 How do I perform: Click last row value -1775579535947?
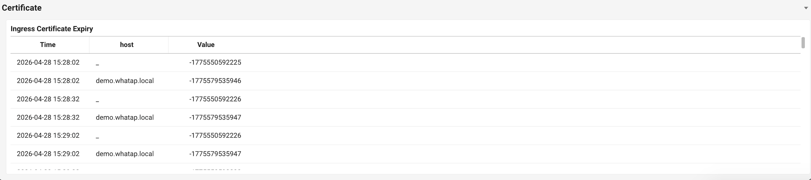pyautogui.click(x=215, y=154)
